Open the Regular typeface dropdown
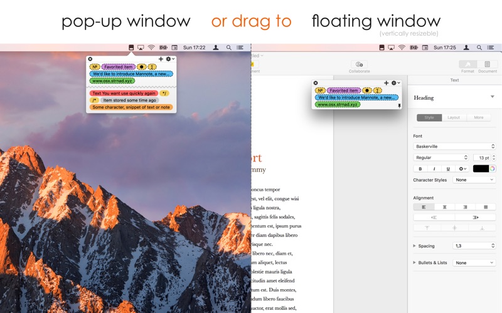The height and width of the screenshot is (313, 502). pyautogui.click(x=441, y=158)
